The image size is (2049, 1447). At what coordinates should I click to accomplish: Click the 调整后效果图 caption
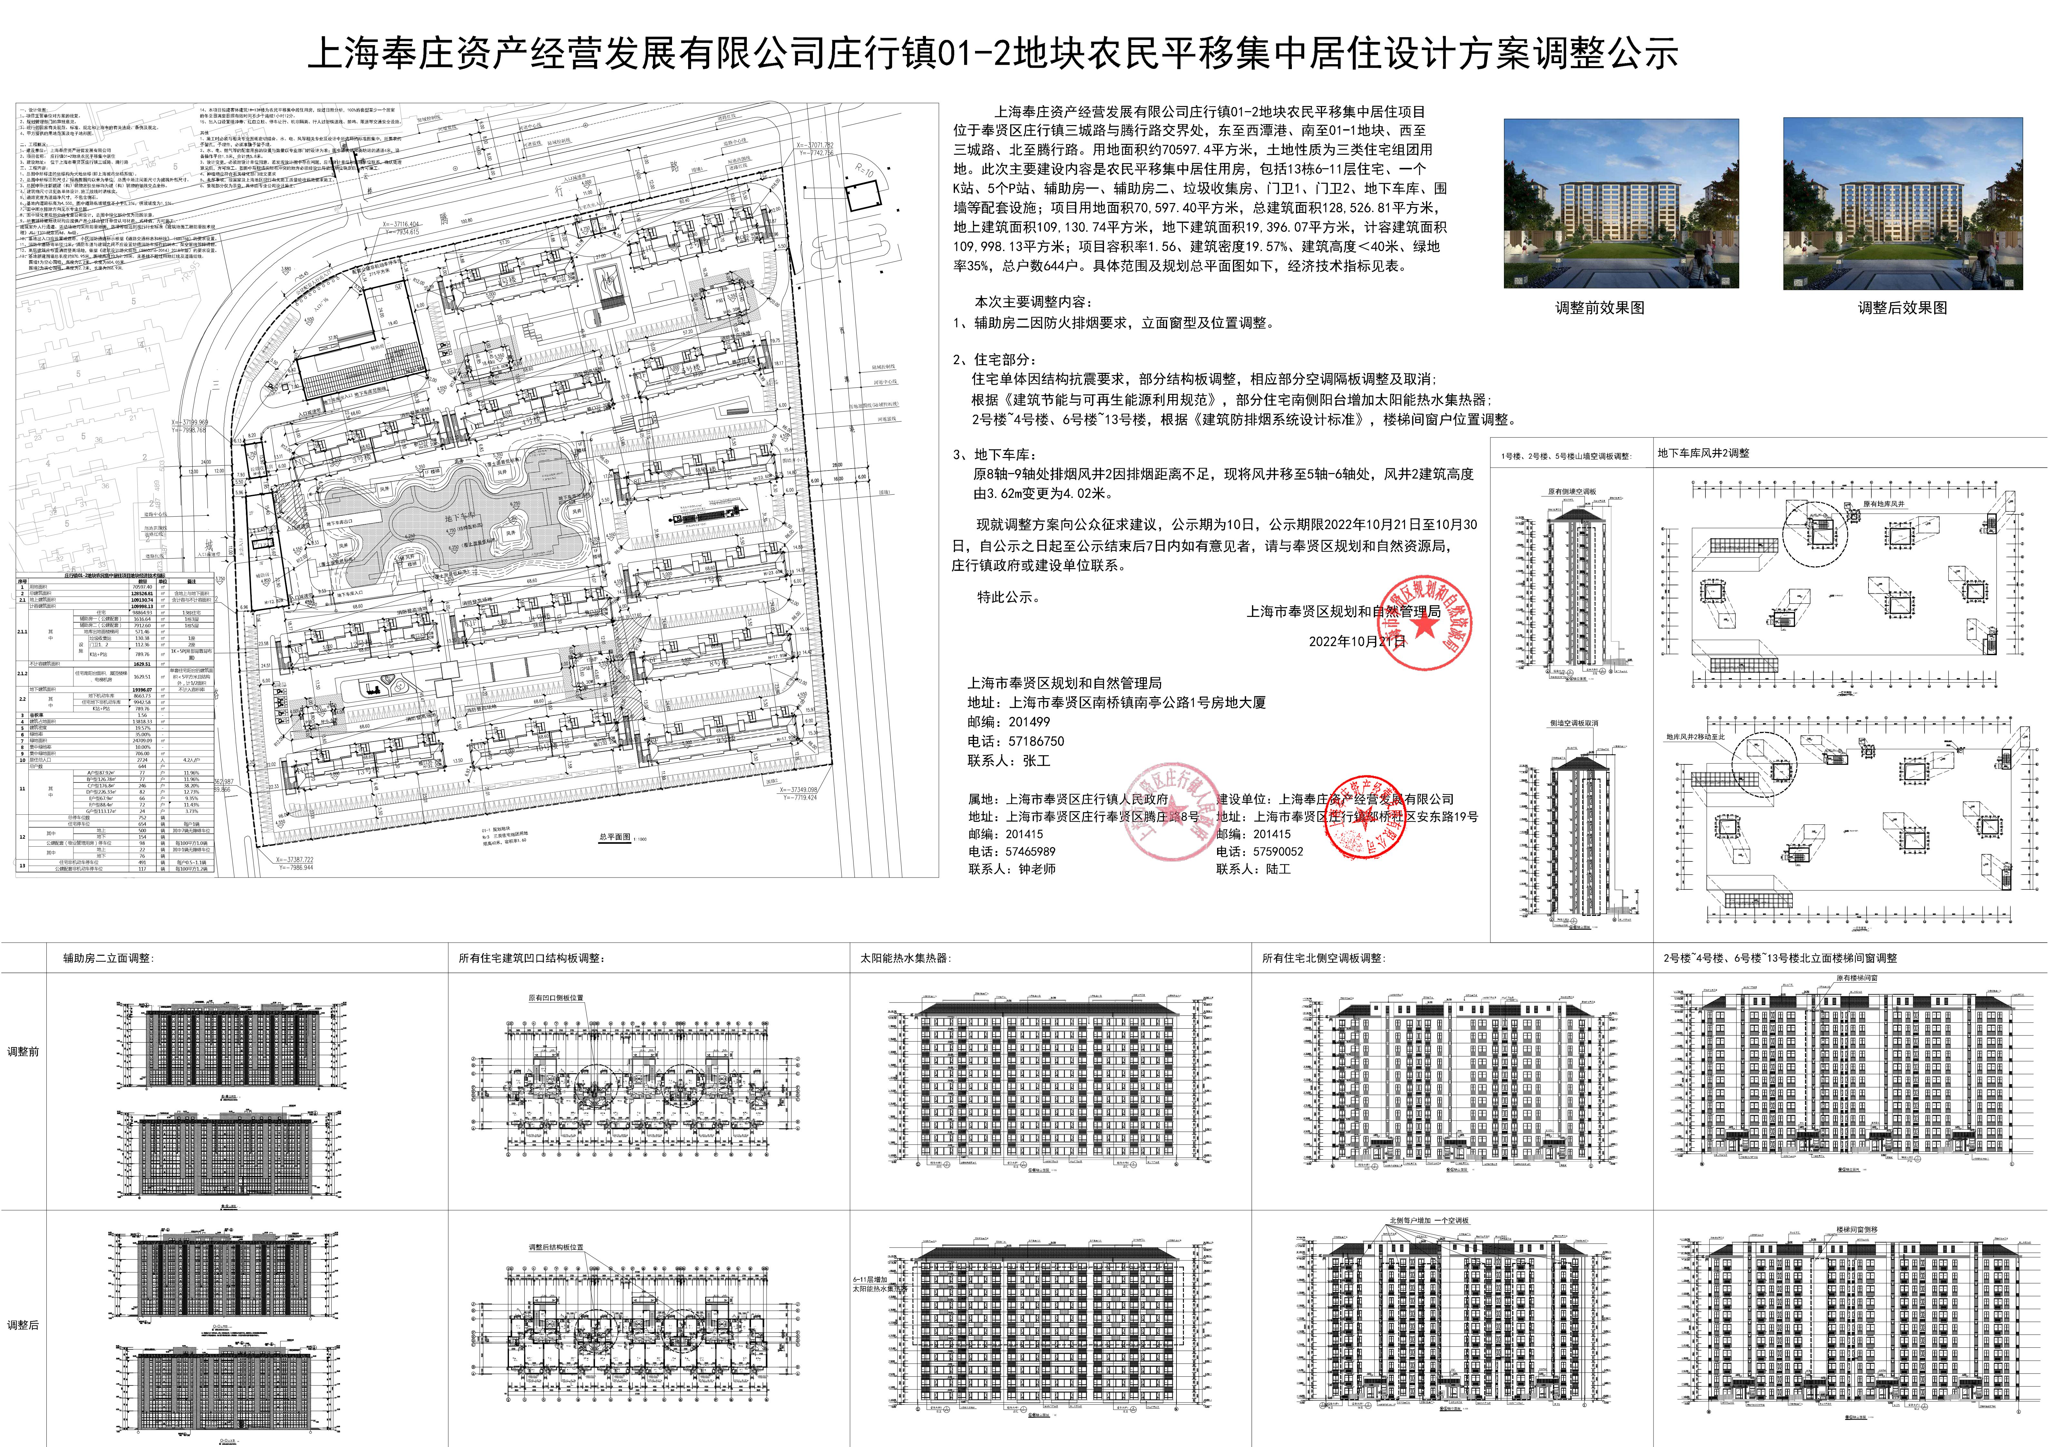[x=1903, y=308]
